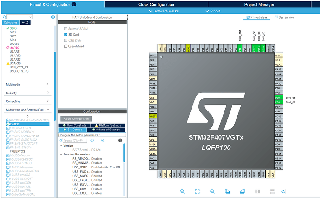Zoom out of the chip pinout view
320x198 pixels.
(212, 191)
